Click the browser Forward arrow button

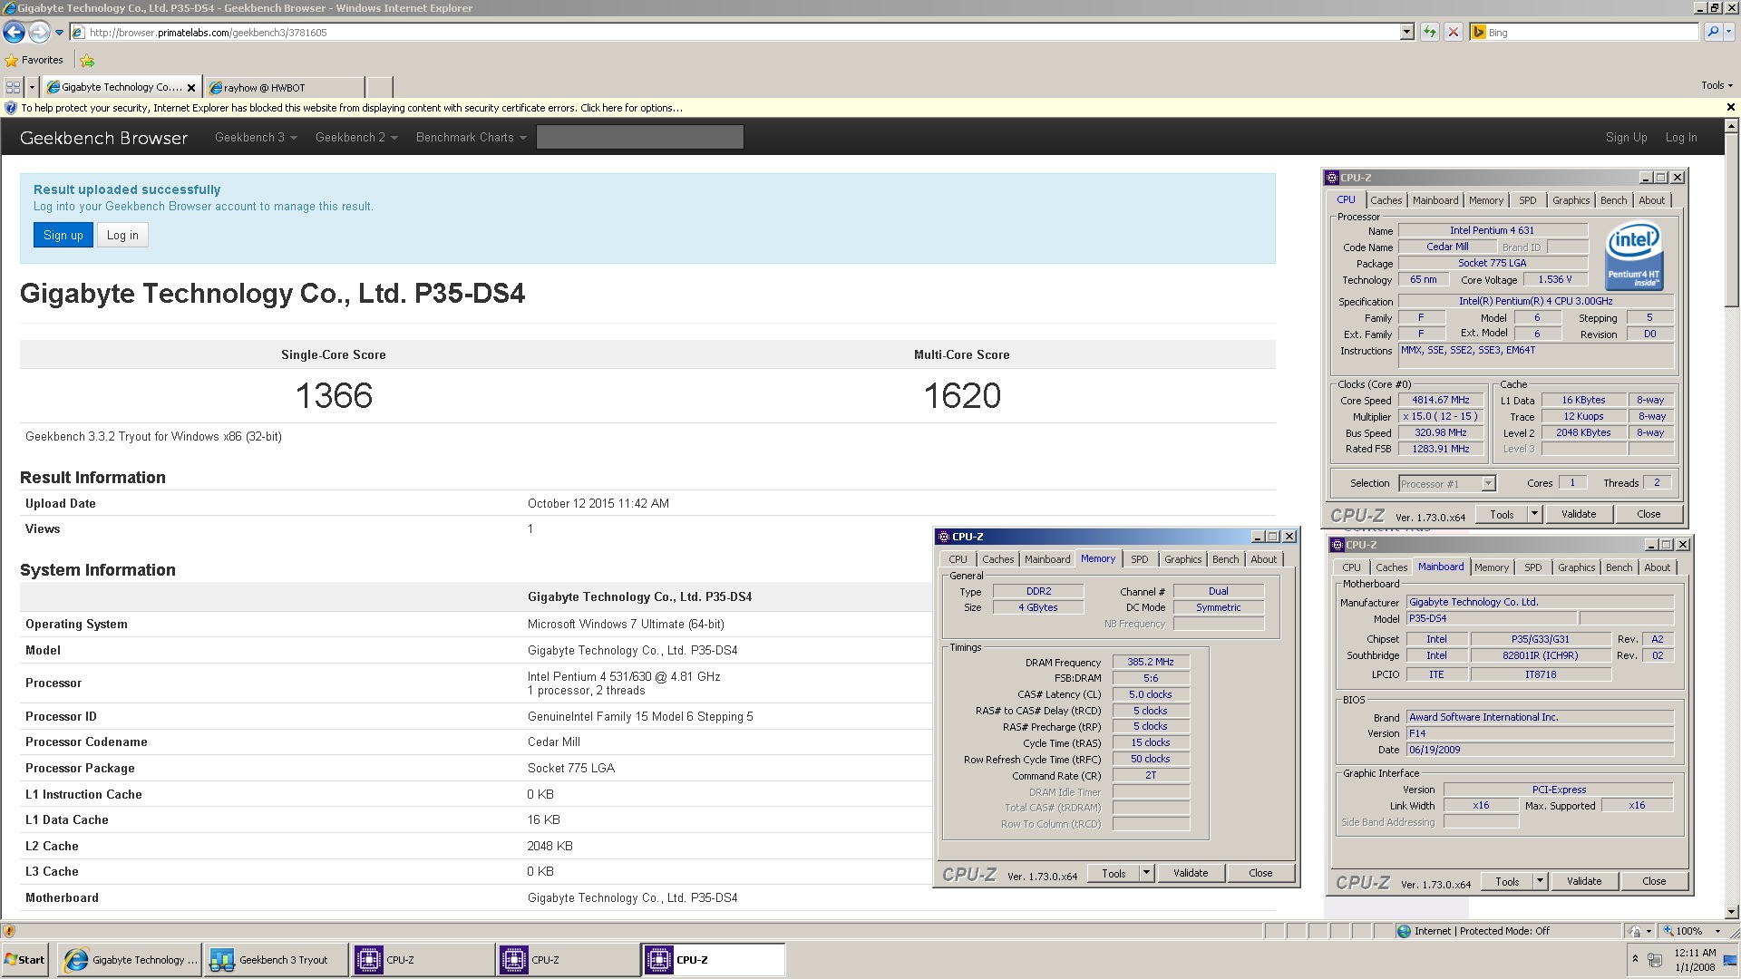(38, 32)
